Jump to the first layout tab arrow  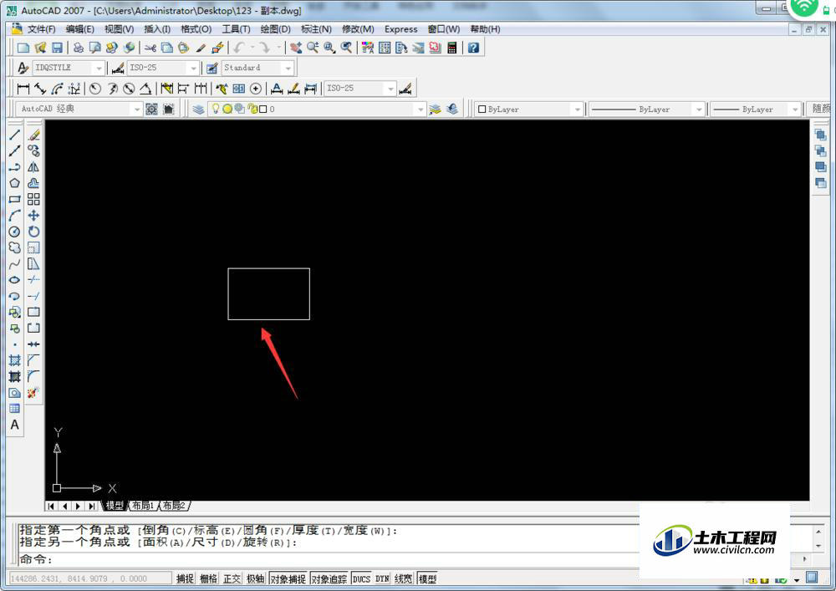pyautogui.click(x=51, y=506)
